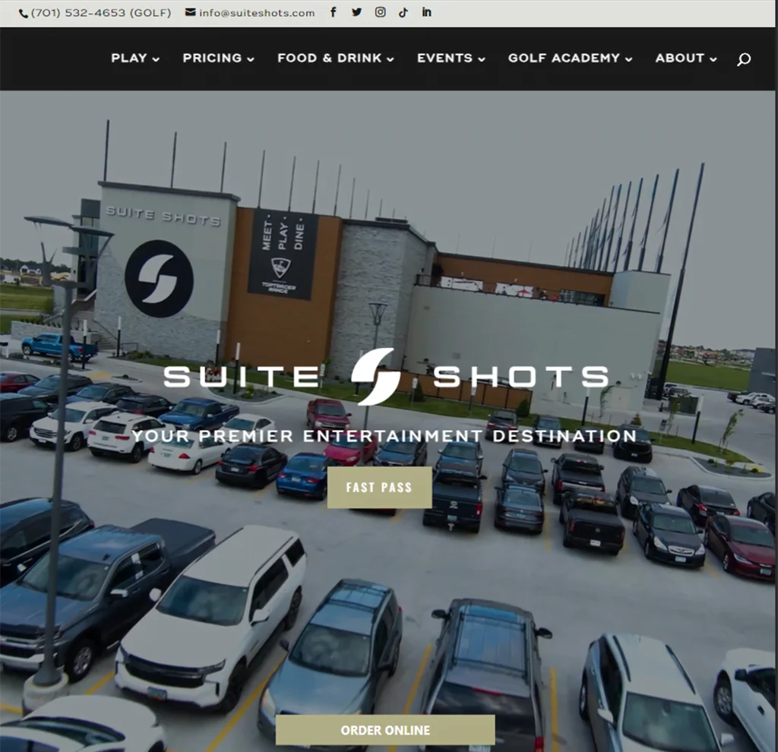Expand the chevron next to GOLF ACADEMY
This screenshot has width=778, height=752.
tap(628, 59)
